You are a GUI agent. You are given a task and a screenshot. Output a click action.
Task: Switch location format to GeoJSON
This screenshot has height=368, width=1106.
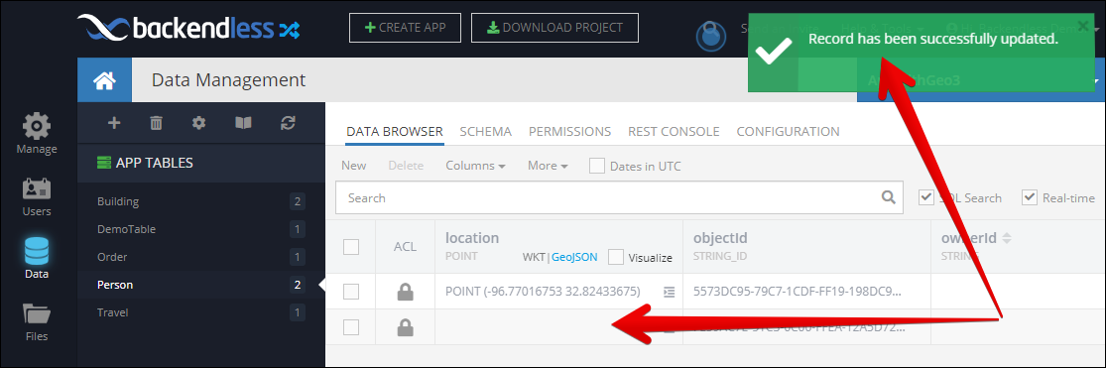click(574, 257)
